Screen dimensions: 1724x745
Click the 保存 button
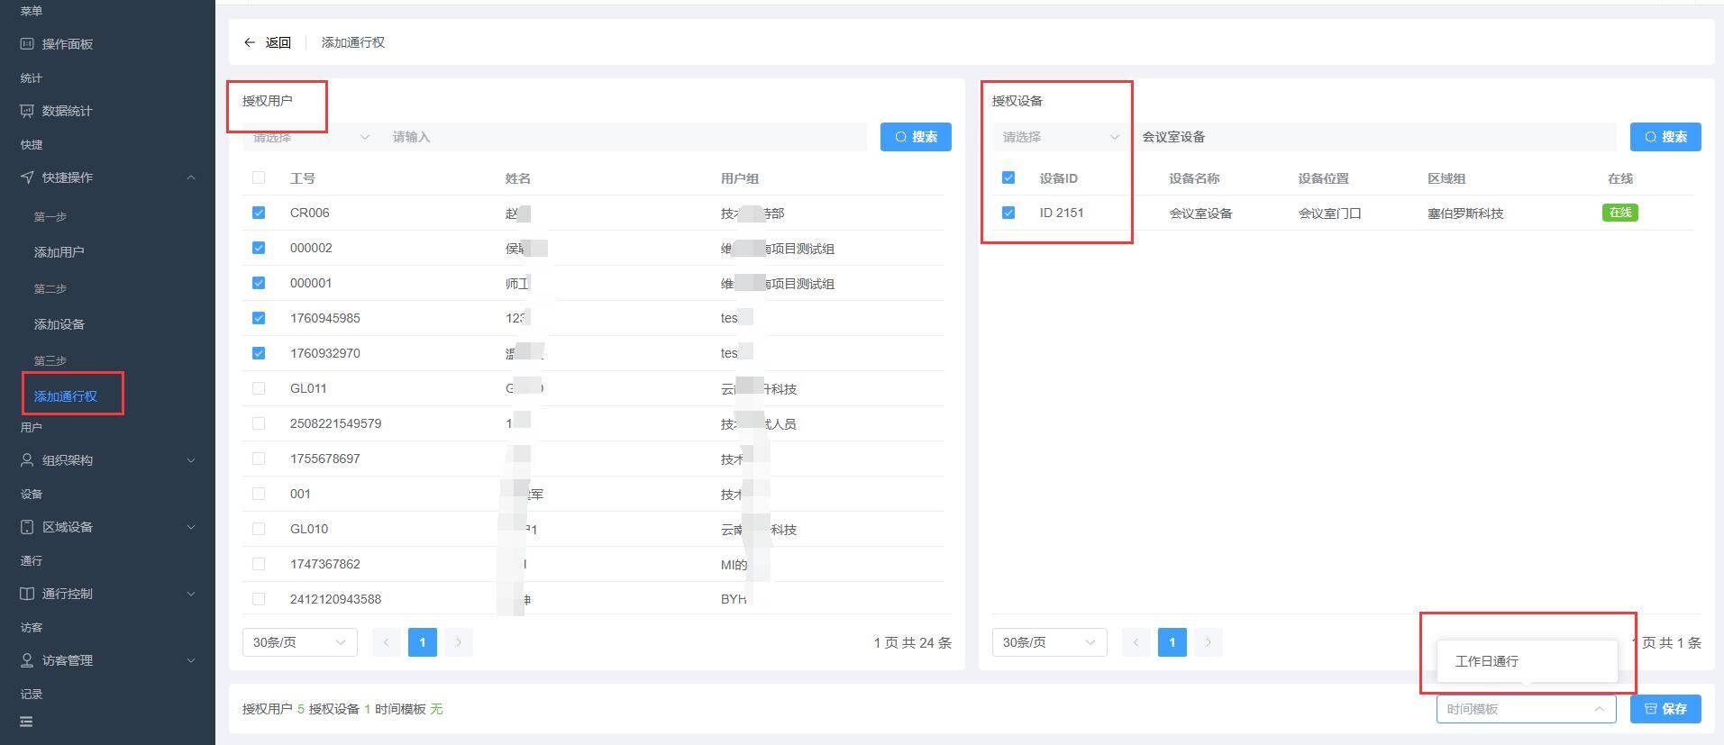1665,709
